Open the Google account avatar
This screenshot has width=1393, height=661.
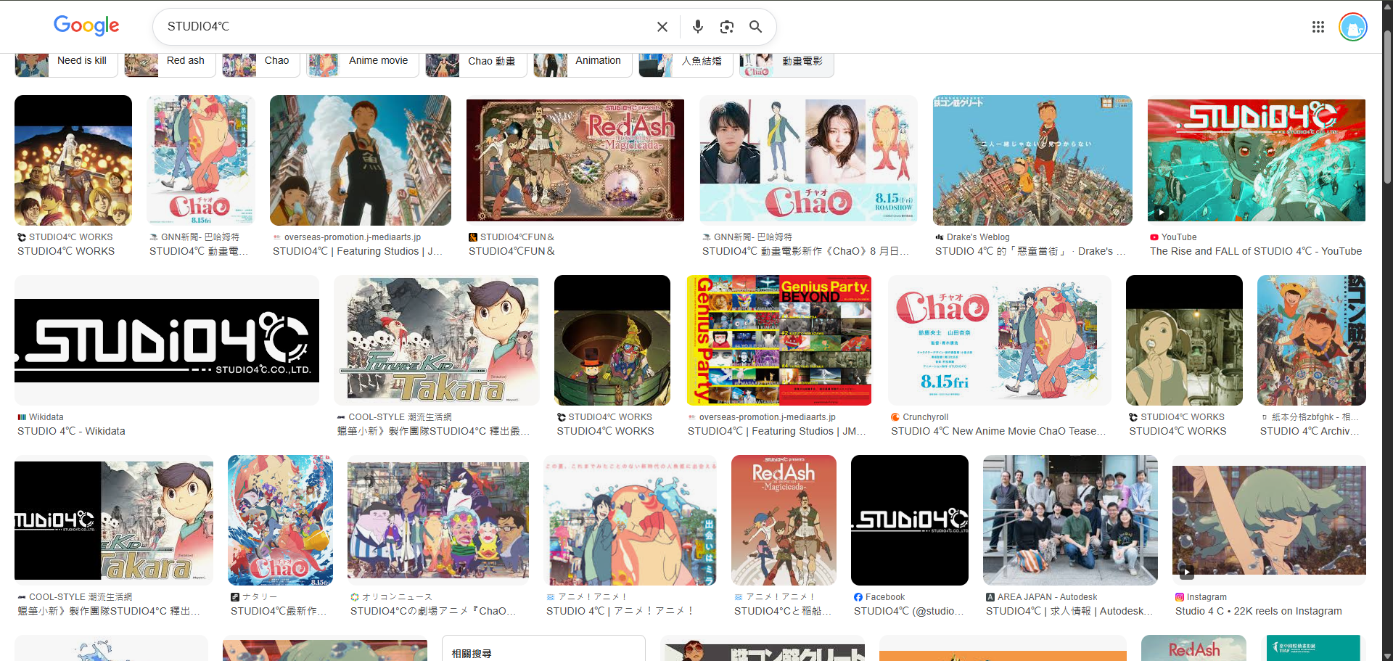[x=1352, y=27]
